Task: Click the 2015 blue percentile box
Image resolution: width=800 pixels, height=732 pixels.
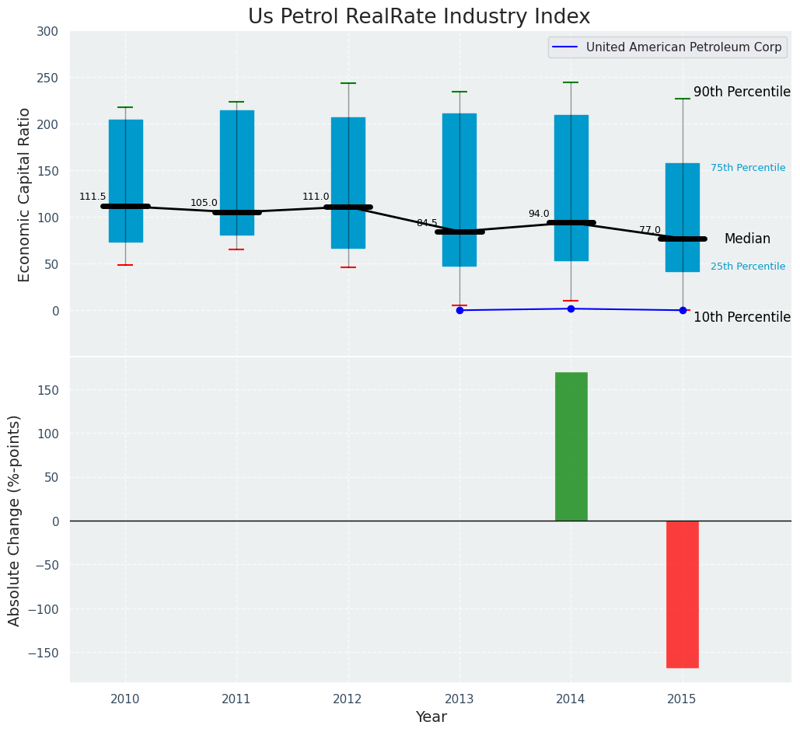Action: tap(682, 194)
